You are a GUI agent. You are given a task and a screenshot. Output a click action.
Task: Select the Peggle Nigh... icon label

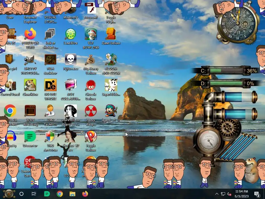coord(111,19)
